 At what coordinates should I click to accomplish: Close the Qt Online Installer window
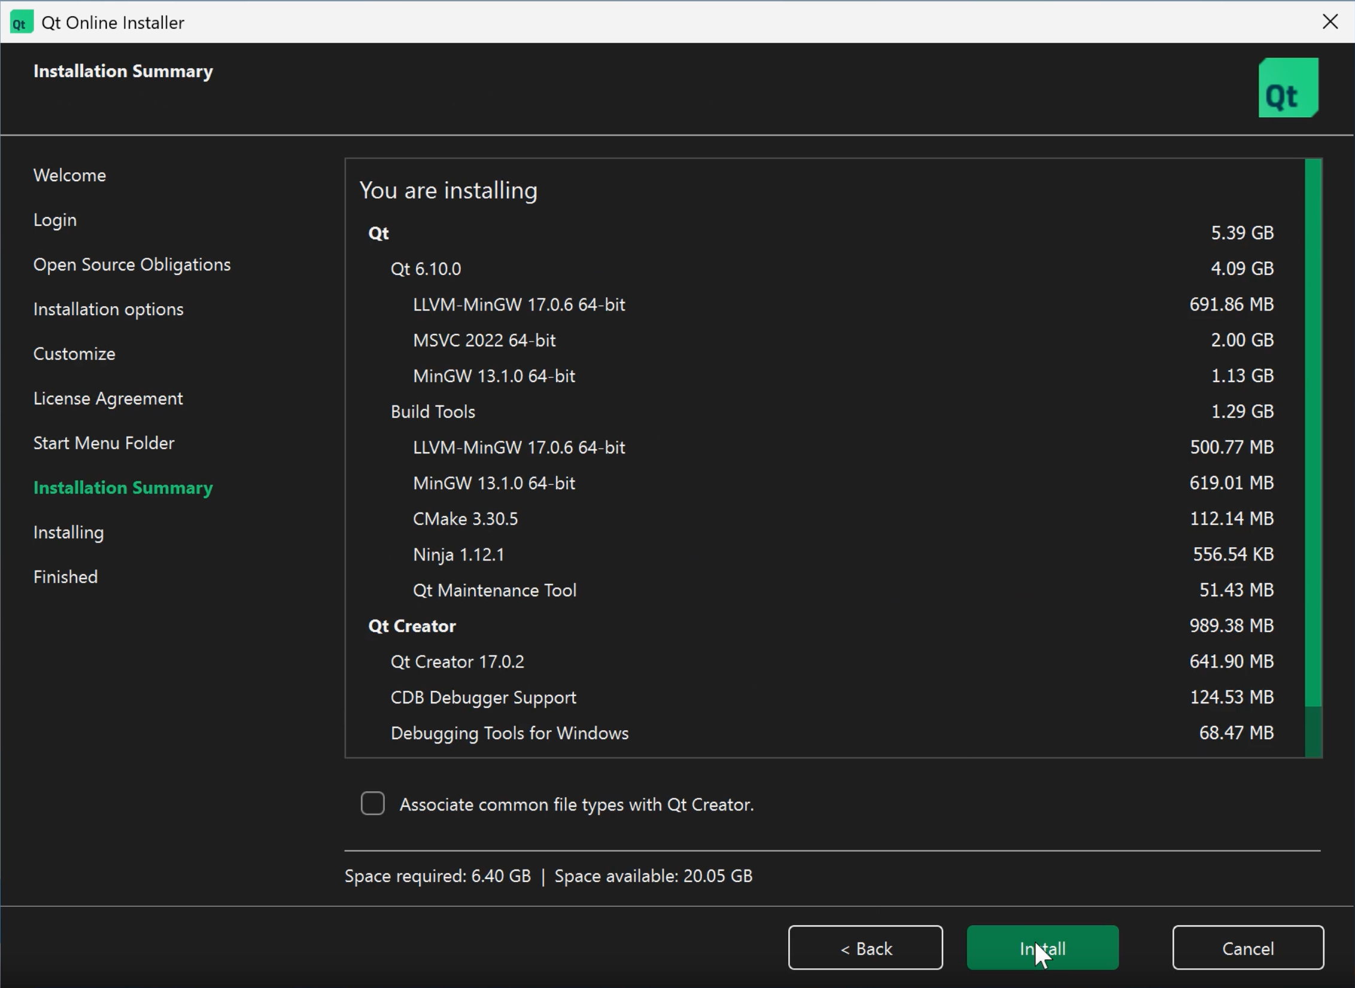pos(1330,22)
